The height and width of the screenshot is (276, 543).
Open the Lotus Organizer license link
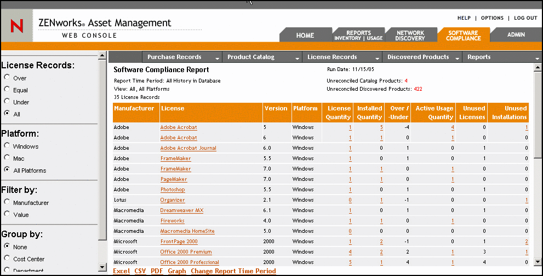coord(173,199)
